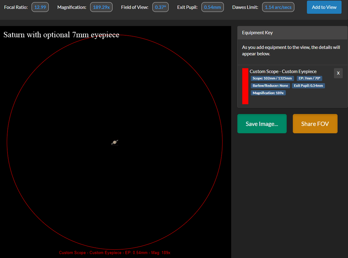Screen dimensions: 348x258
Task: Click the Custom Scope - Custom Eyepiece title
Action: click(283, 72)
